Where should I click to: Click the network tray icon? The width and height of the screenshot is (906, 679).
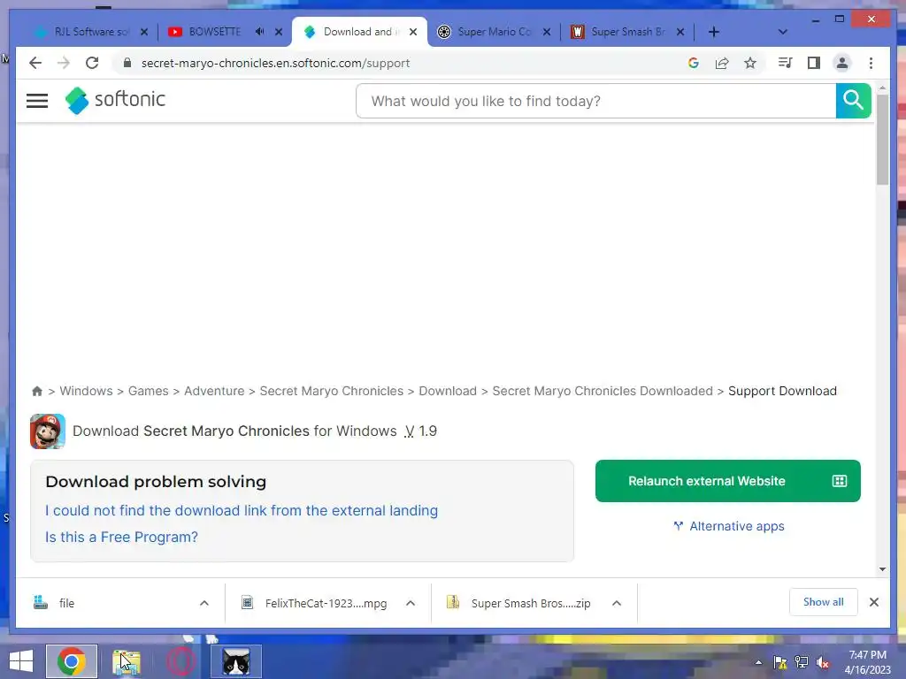click(x=802, y=662)
